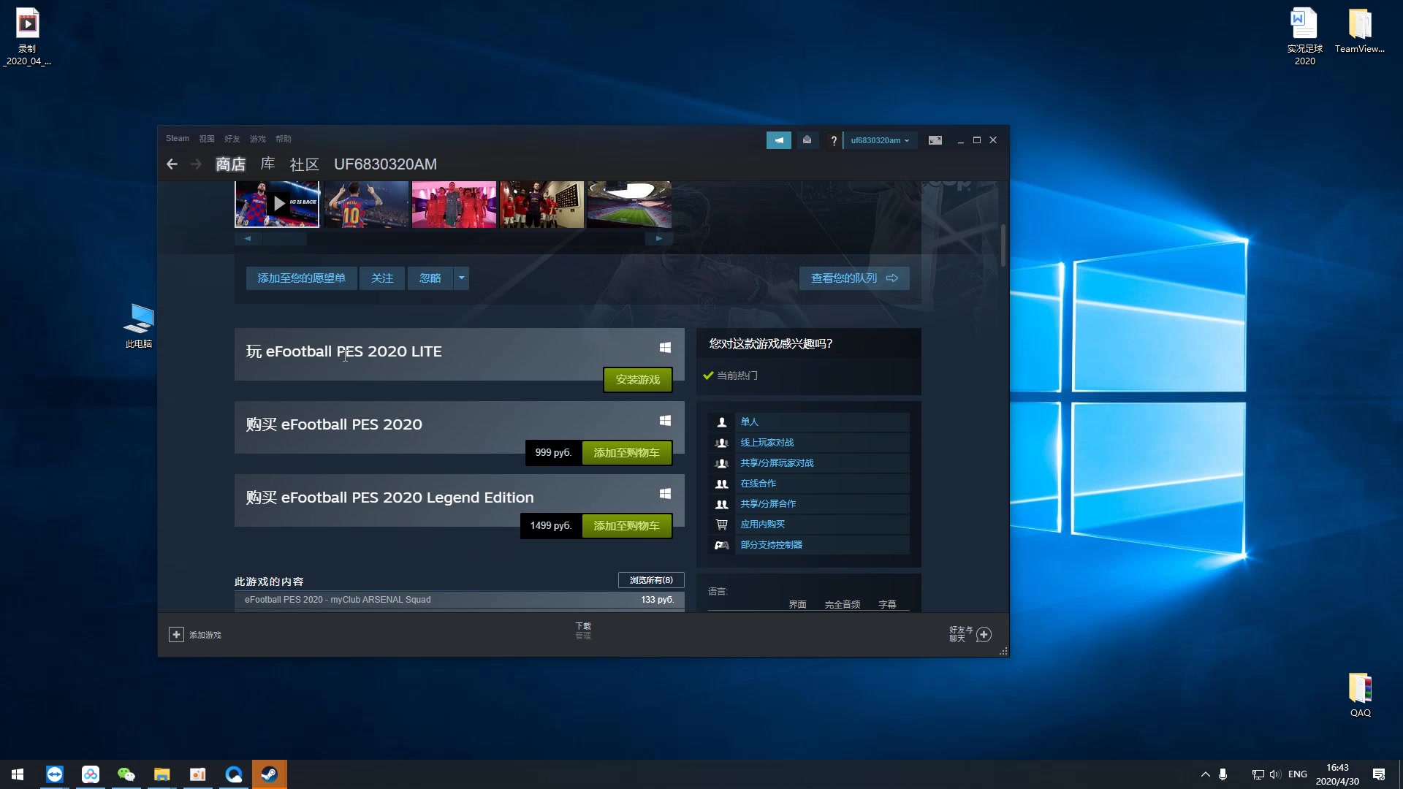The image size is (1403, 789).
Task: Click 查看您的队列 button
Action: coord(854,278)
